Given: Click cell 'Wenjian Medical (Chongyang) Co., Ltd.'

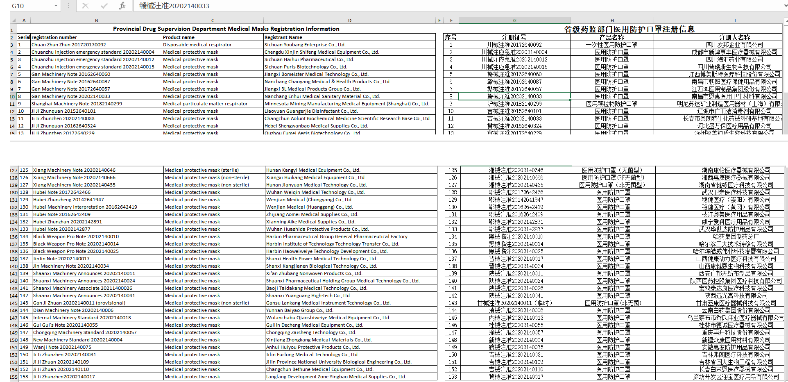Looking at the screenshot, I should coord(351,200).
